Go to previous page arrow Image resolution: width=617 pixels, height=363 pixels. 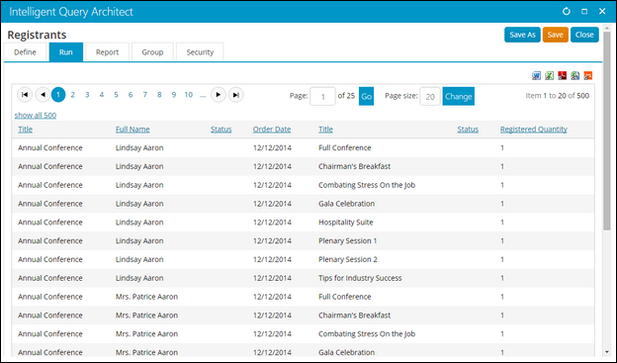tap(43, 95)
